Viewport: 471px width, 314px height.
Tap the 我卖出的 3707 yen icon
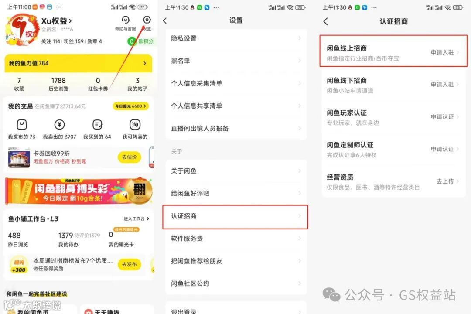tap(59, 124)
